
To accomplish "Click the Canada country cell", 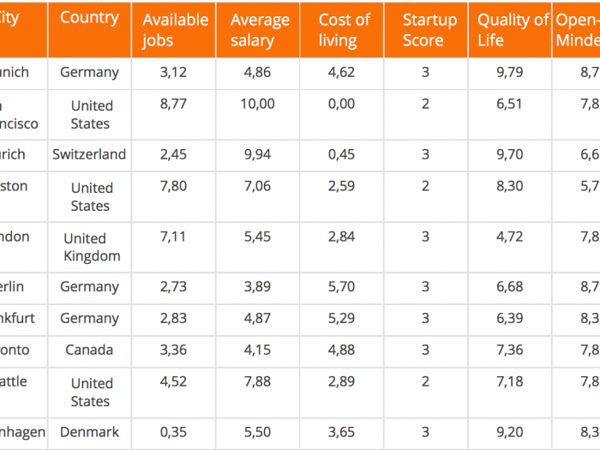I will [89, 350].
